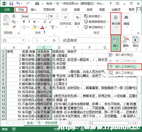Add a new sheet with plus icon

click(70, 123)
